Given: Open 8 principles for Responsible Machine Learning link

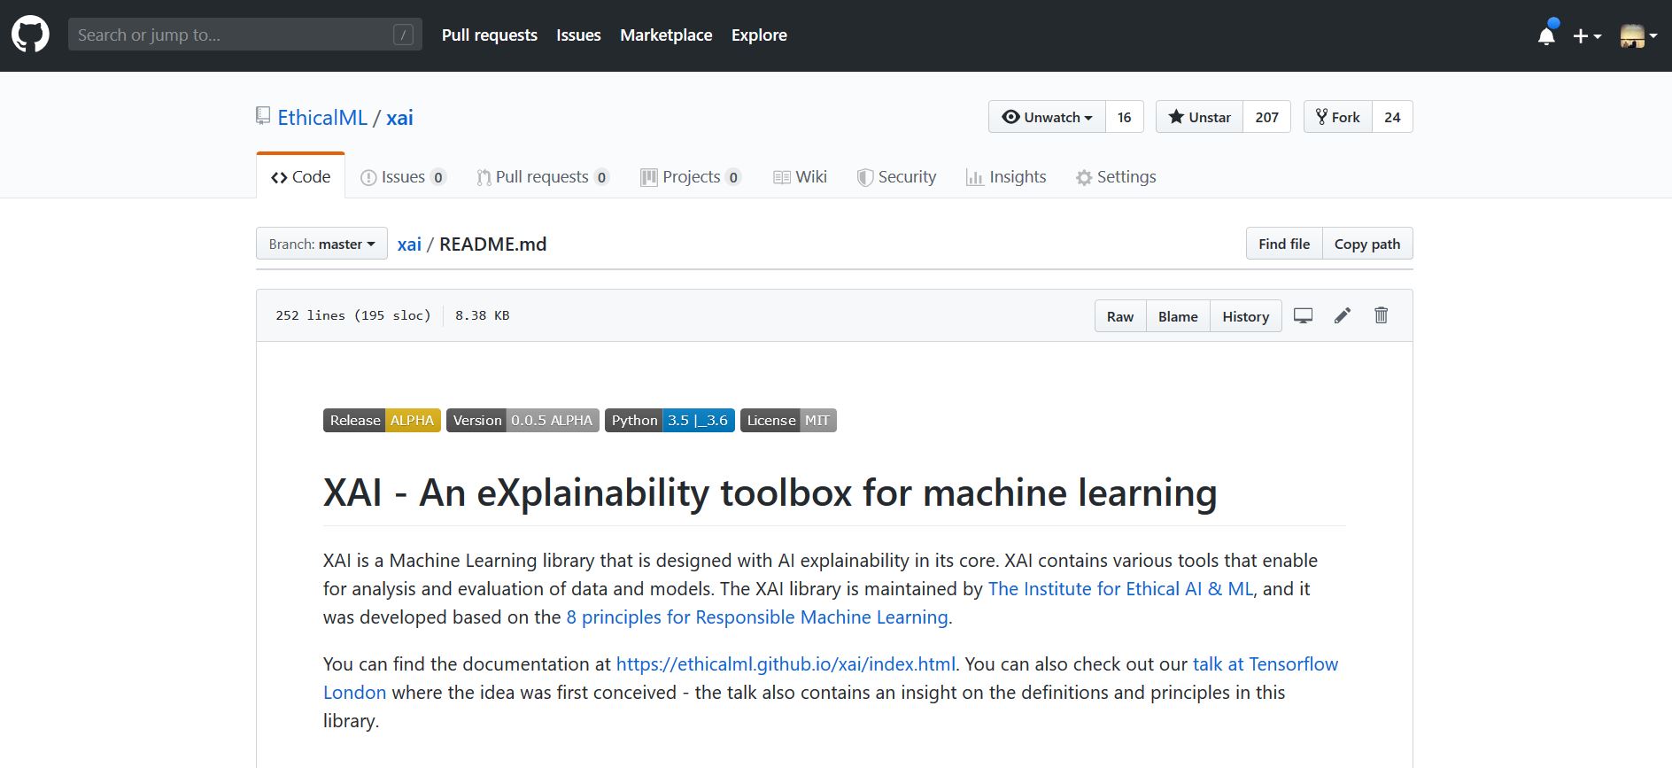Looking at the screenshot, I should coord(757,617).
